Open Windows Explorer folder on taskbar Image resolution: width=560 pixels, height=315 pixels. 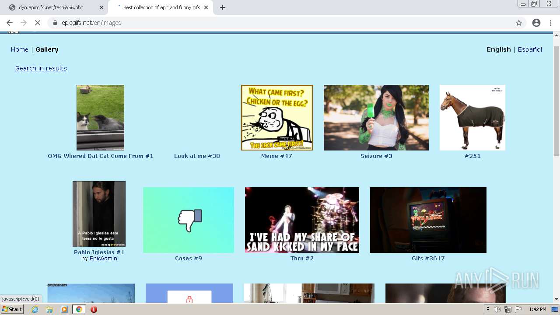[49, 309]
